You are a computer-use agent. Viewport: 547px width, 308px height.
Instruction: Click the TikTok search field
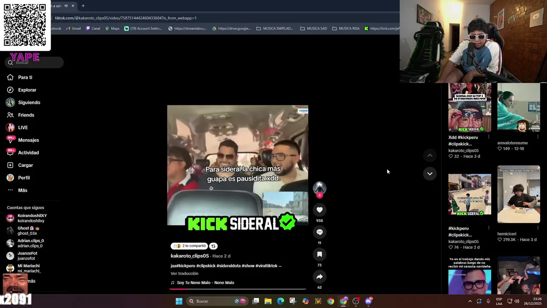(34, 62)
